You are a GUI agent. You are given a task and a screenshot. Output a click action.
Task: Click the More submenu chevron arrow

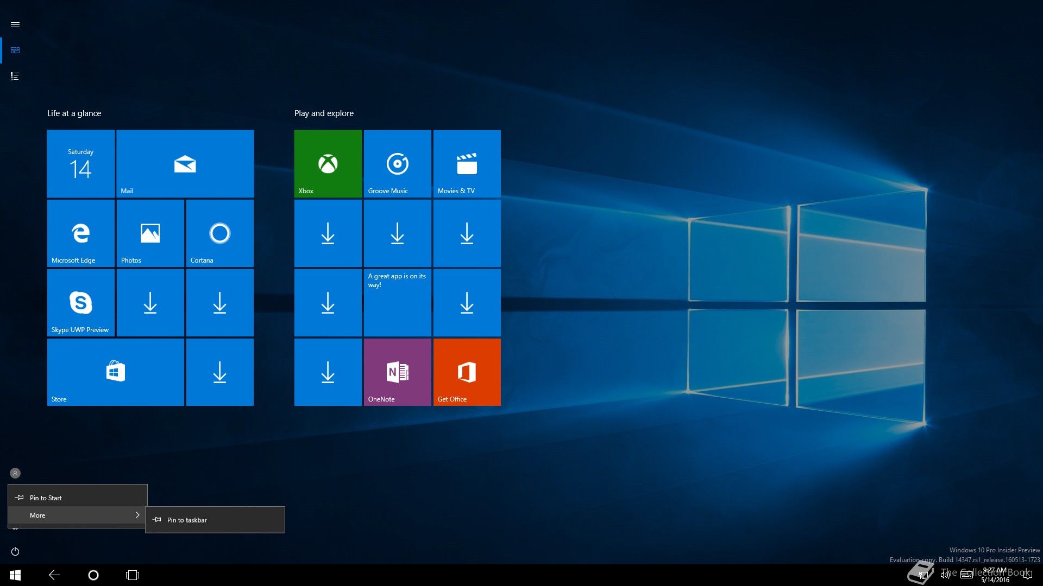click(137, 515)
